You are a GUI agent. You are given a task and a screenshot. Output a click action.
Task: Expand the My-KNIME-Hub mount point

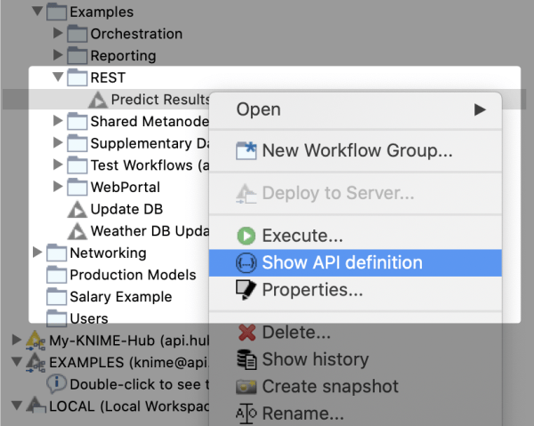coord(16,340)
